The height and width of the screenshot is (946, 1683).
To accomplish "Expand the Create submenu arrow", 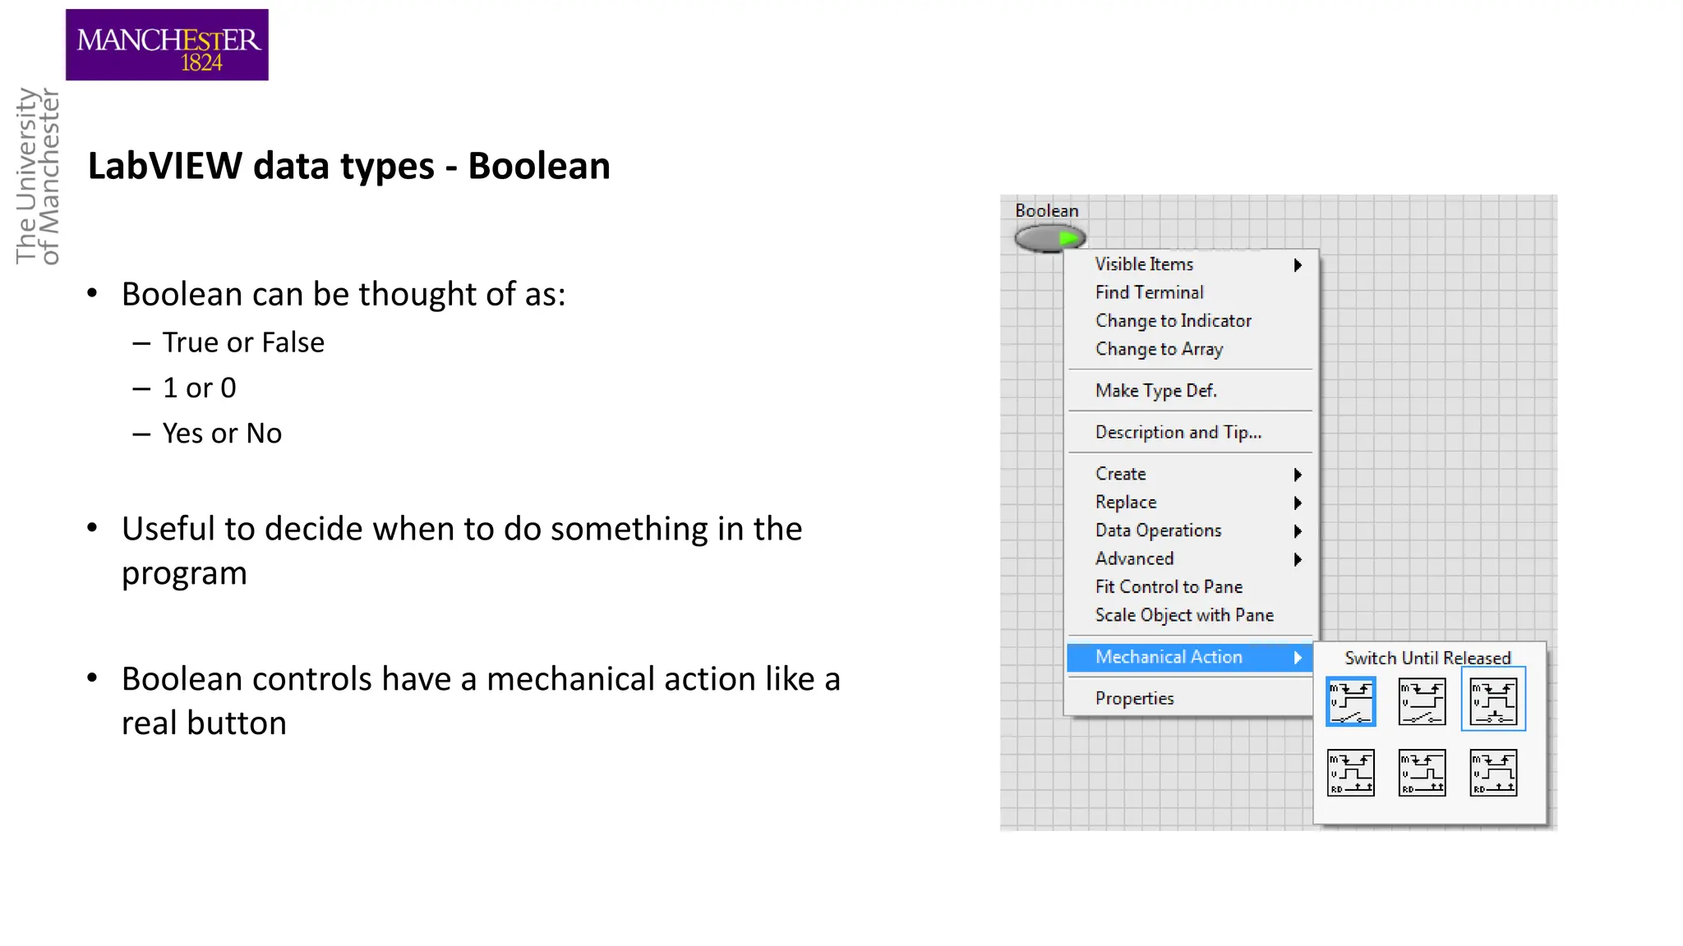I will tap(1298, 475).
